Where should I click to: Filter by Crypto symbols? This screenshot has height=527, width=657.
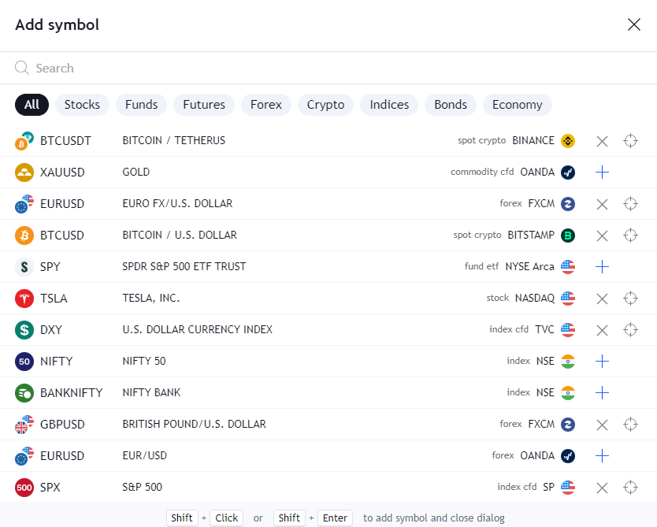pyautogui.click(x=325, y=104)
